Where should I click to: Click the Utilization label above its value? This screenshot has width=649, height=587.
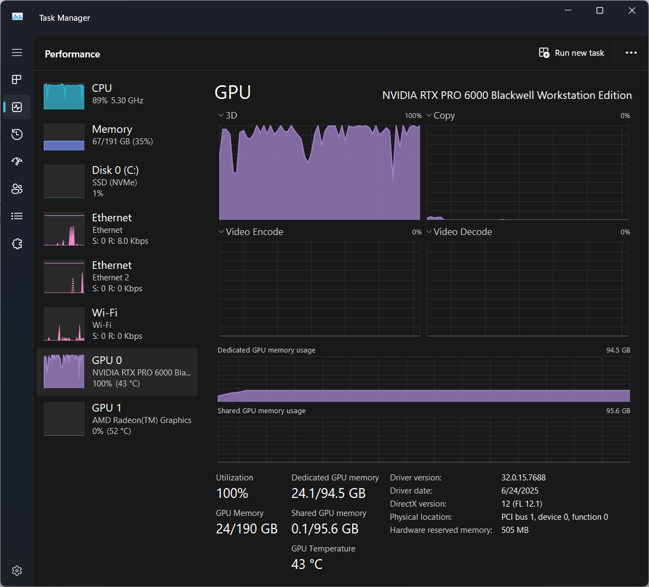point(234,477)
